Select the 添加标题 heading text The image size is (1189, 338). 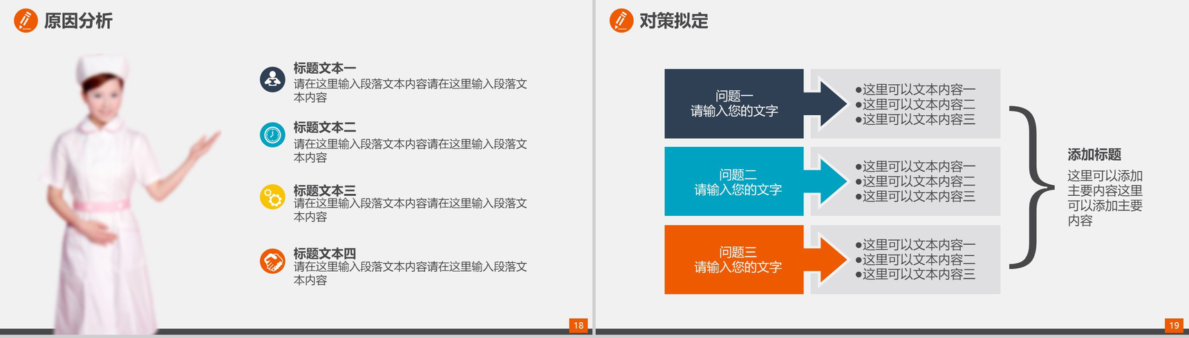[1094, 155]
